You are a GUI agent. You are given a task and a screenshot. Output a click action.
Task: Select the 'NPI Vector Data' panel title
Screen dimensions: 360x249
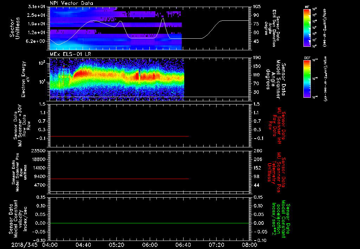(x=71, y=3)
